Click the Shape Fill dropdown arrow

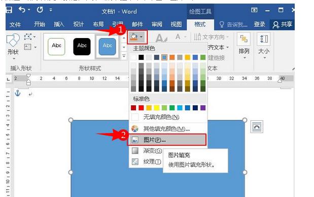tap(142, 37)
